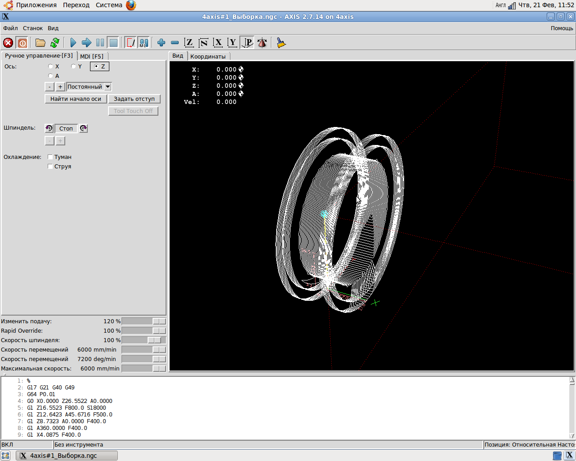Launch Firefox from the top panel

(x=131, y=5)
